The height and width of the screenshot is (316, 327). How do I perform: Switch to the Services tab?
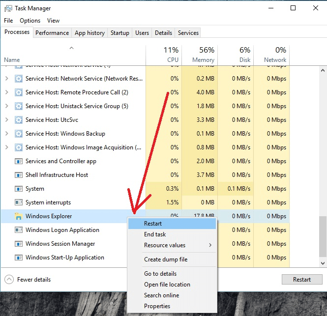pos(188,33)
